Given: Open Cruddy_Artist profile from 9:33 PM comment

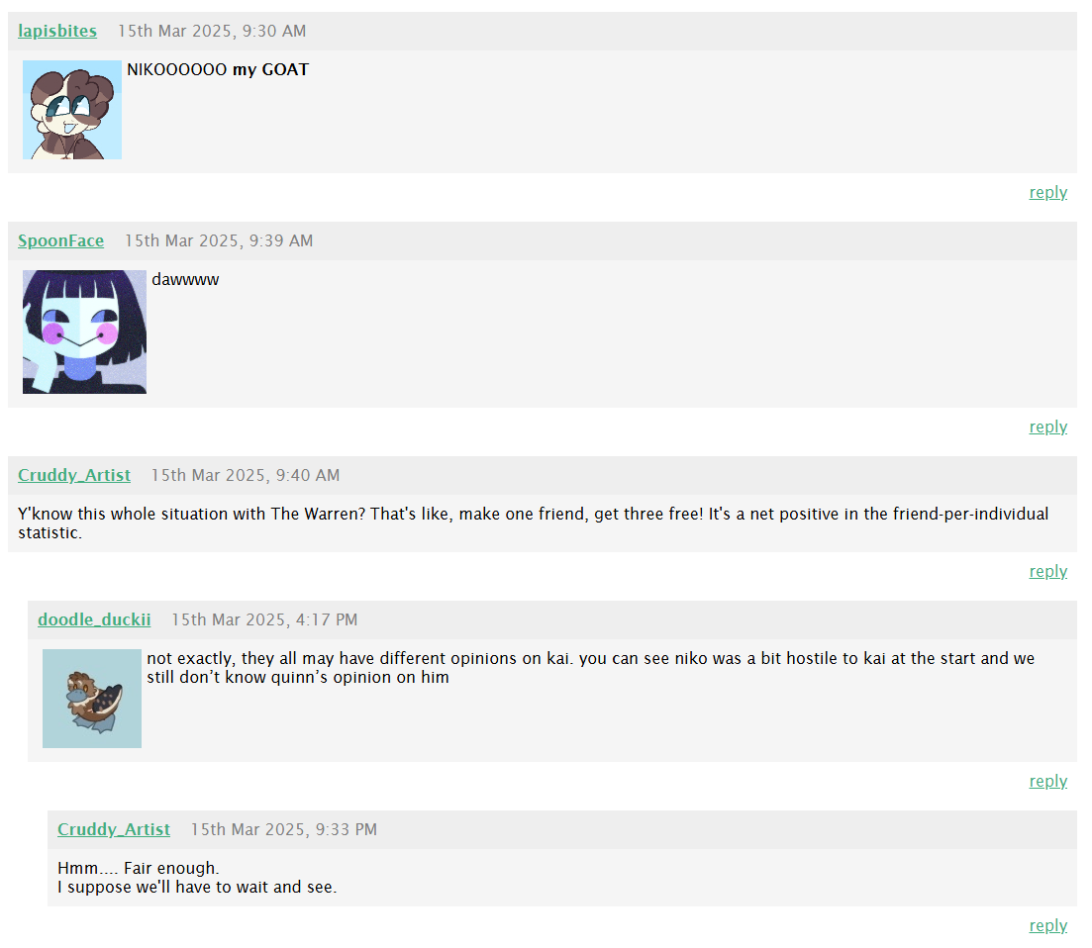Looking at the screenshot, I should click(x=114, y=829).
